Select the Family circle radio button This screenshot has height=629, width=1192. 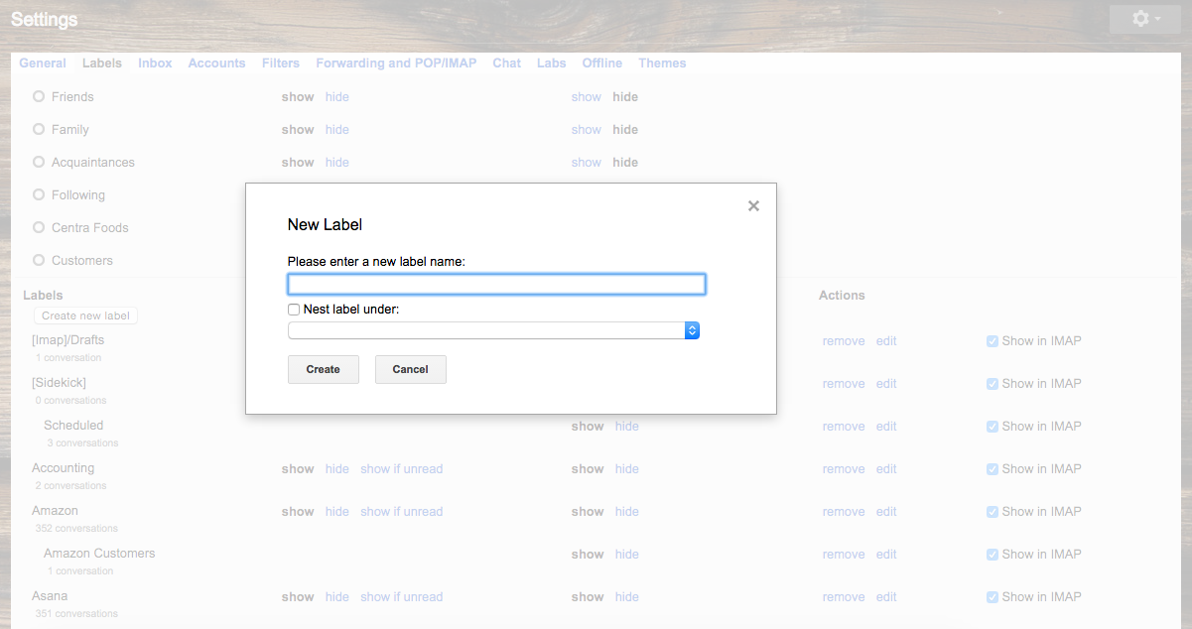coord(39,129)
